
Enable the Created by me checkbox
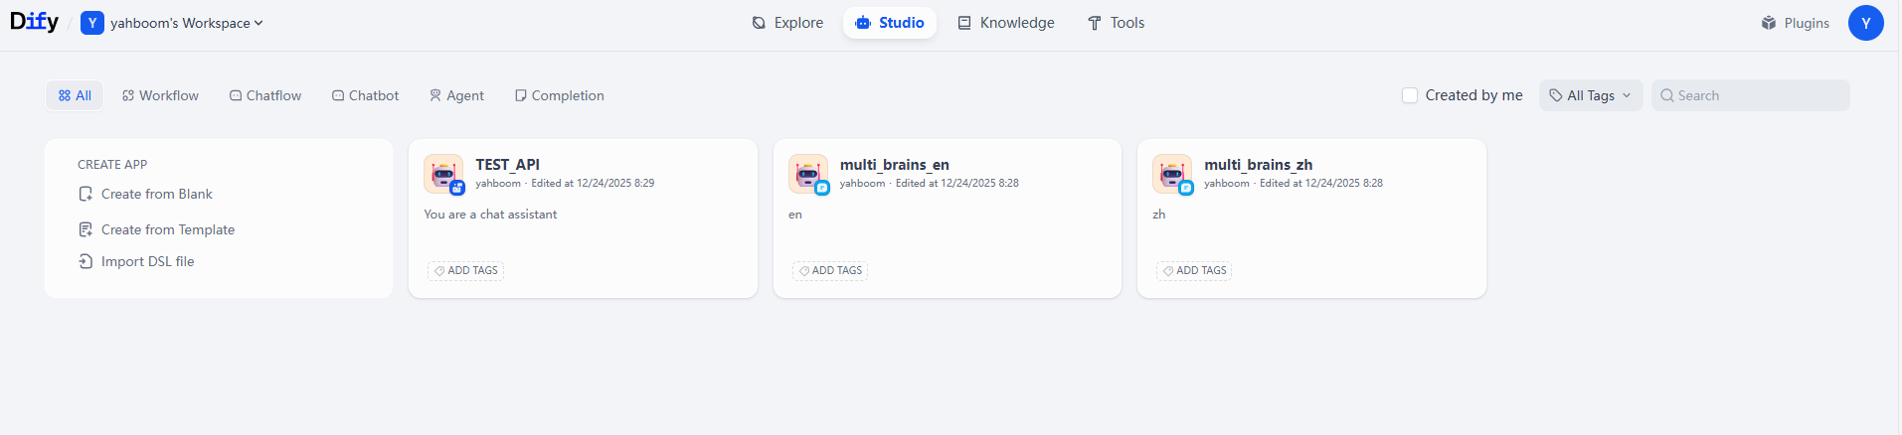[x=1410, y=95]
